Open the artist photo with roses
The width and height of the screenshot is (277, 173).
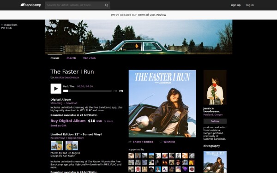(x=215, y=87)
